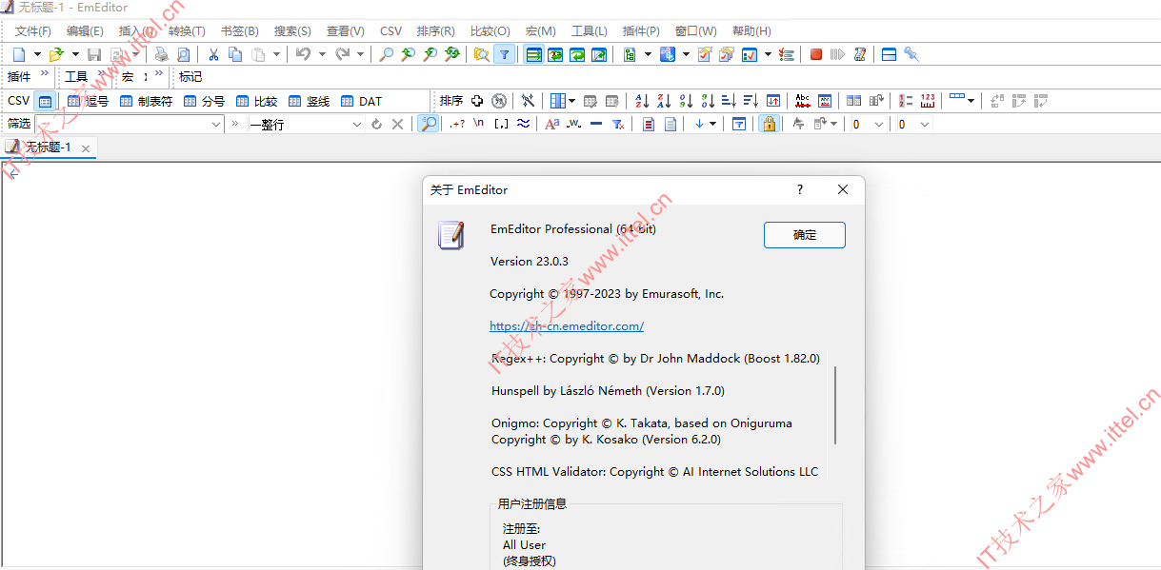Click the red Stop macro icon
The height and width of the screenshot is (570, 1161).
point(816,54)
